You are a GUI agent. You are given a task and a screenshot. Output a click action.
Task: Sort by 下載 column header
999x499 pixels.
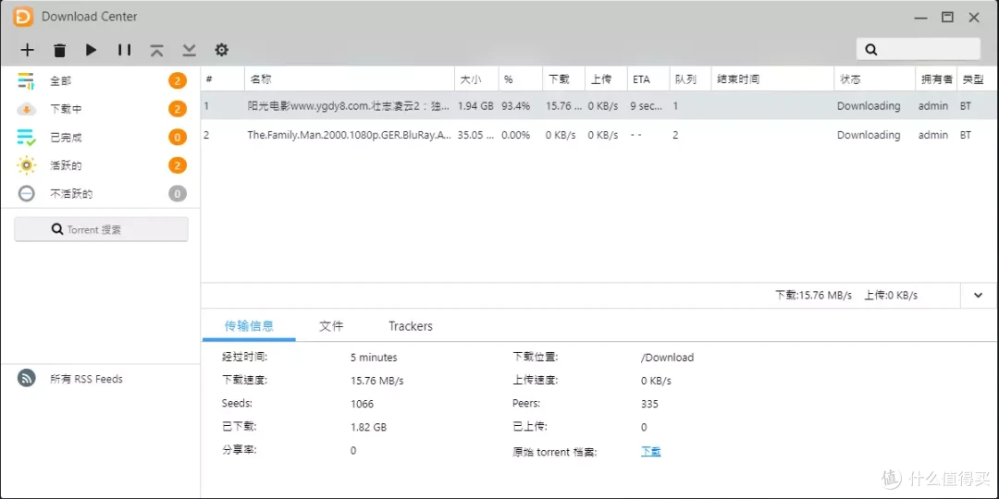pyautogui.click(x=564, y=79)
